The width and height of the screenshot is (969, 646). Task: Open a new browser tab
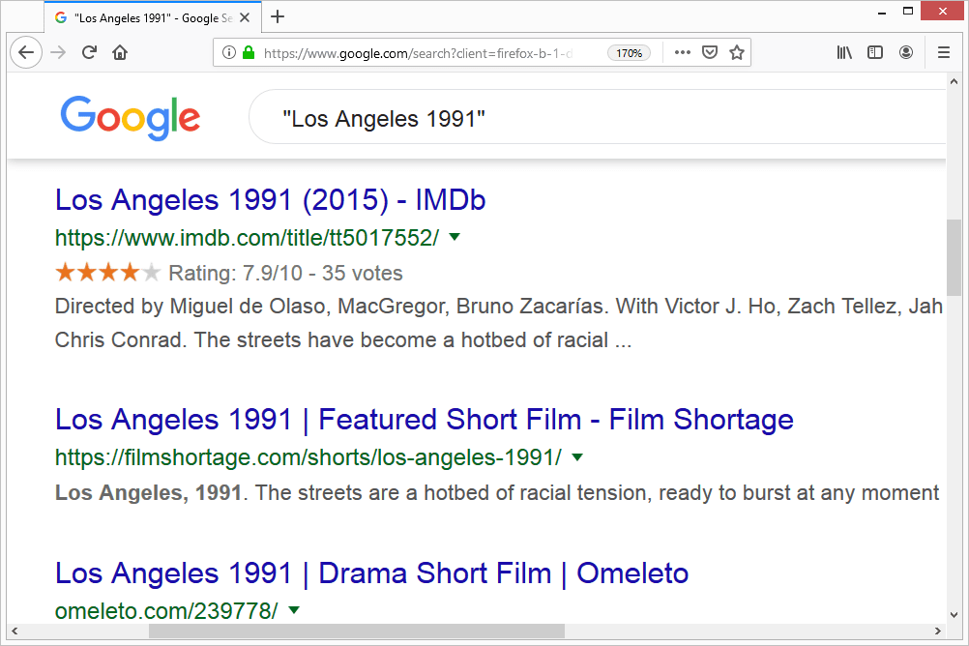278,16
